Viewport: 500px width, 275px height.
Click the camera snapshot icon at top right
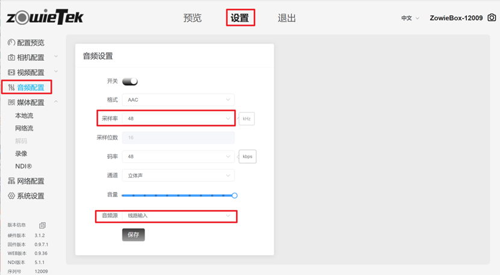click(492, 18)
